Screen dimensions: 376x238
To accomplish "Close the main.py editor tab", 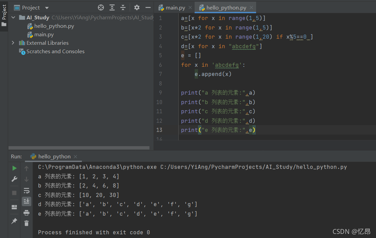I will point(190,8).
